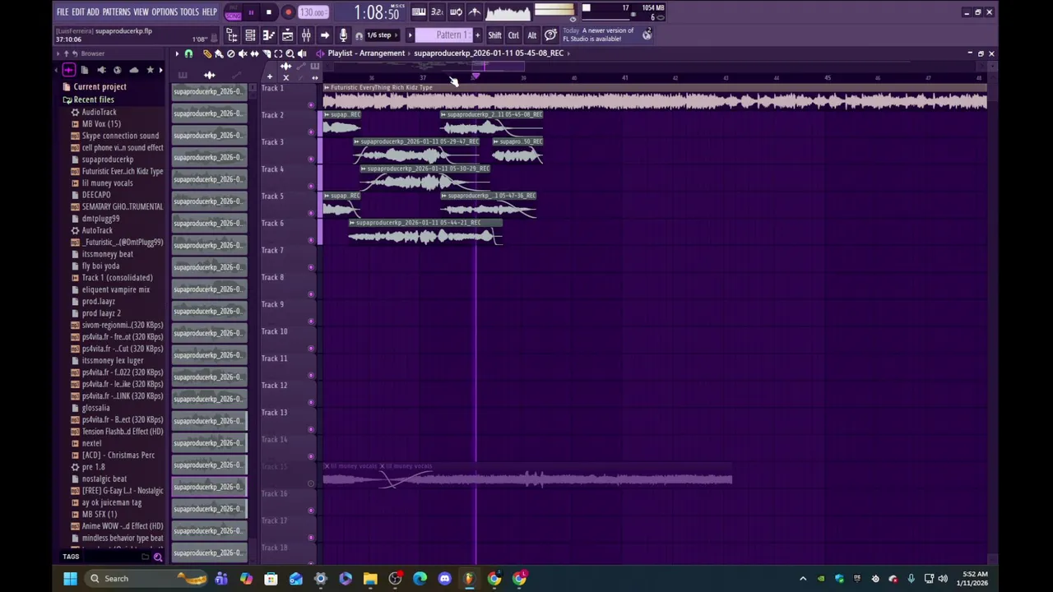The image size is (1053, 592).
Task: Select Futuristic EveryThing Rich Kidz Type clip
Action: pyautogui.click(x=654, y=97)
